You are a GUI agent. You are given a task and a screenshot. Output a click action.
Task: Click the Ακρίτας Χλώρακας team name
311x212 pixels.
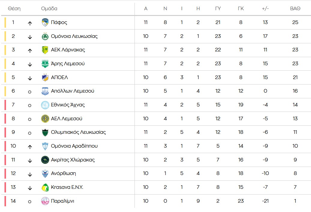tap(73, 160)
